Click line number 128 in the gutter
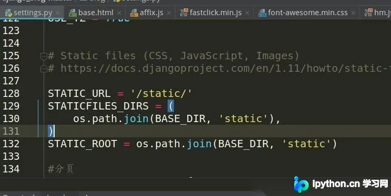 point(11,93)
